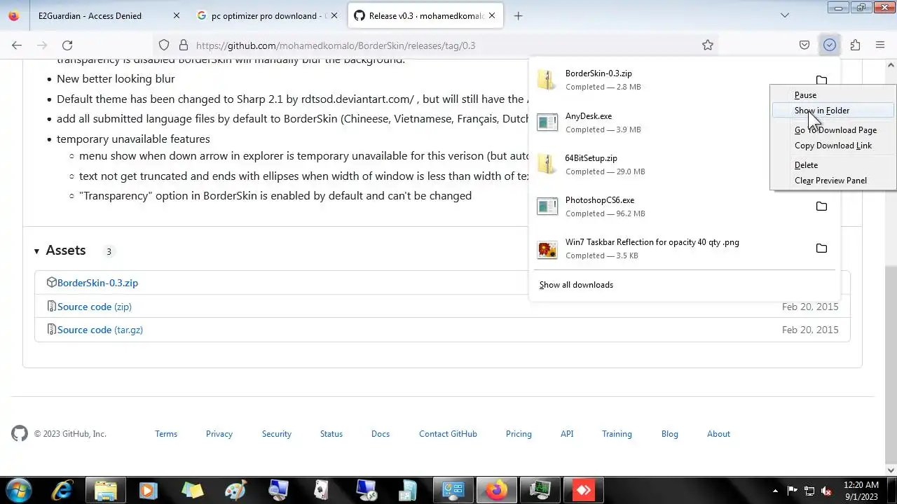The image size is (897, 504).
Task: Switch to pc optimizer pro download tab
Action: coord(266,15)
